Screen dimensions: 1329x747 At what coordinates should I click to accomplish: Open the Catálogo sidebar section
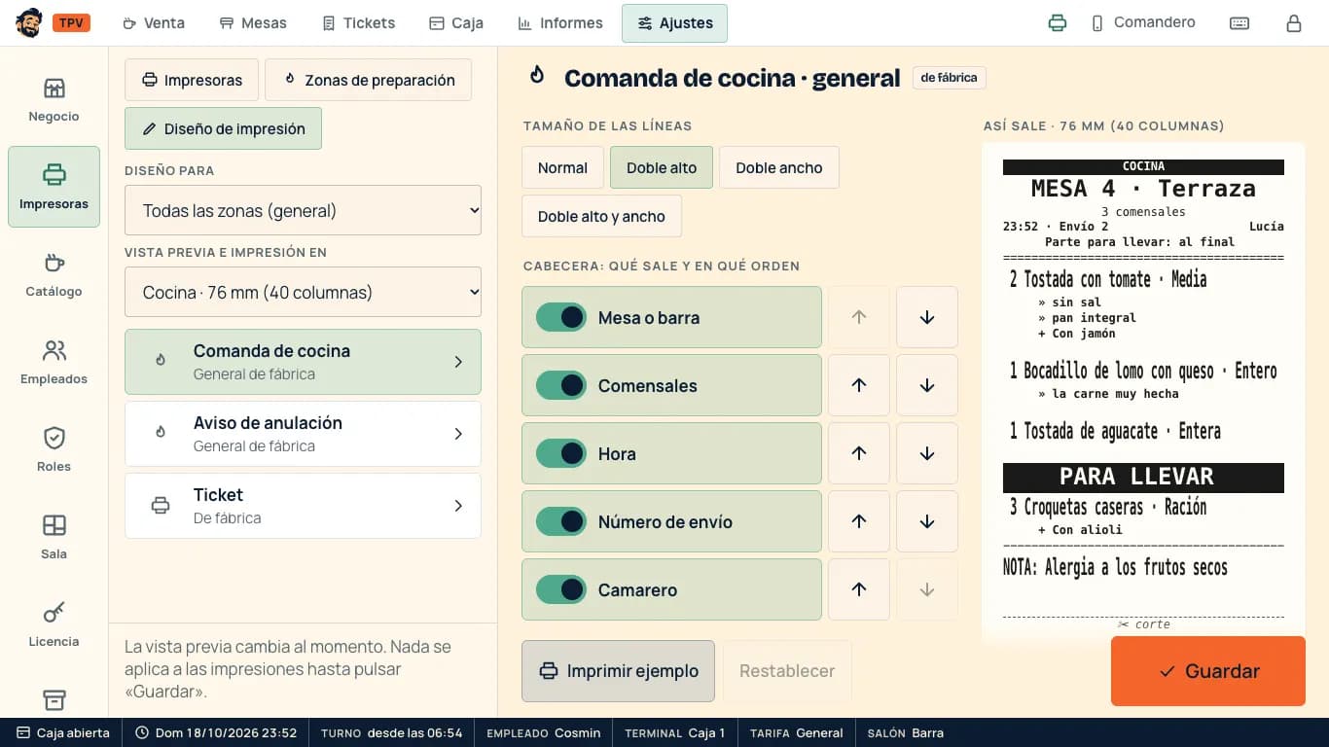coord(54,275)
